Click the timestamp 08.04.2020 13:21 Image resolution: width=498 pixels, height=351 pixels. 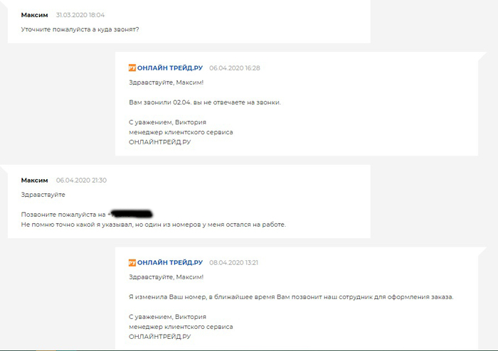233,262
